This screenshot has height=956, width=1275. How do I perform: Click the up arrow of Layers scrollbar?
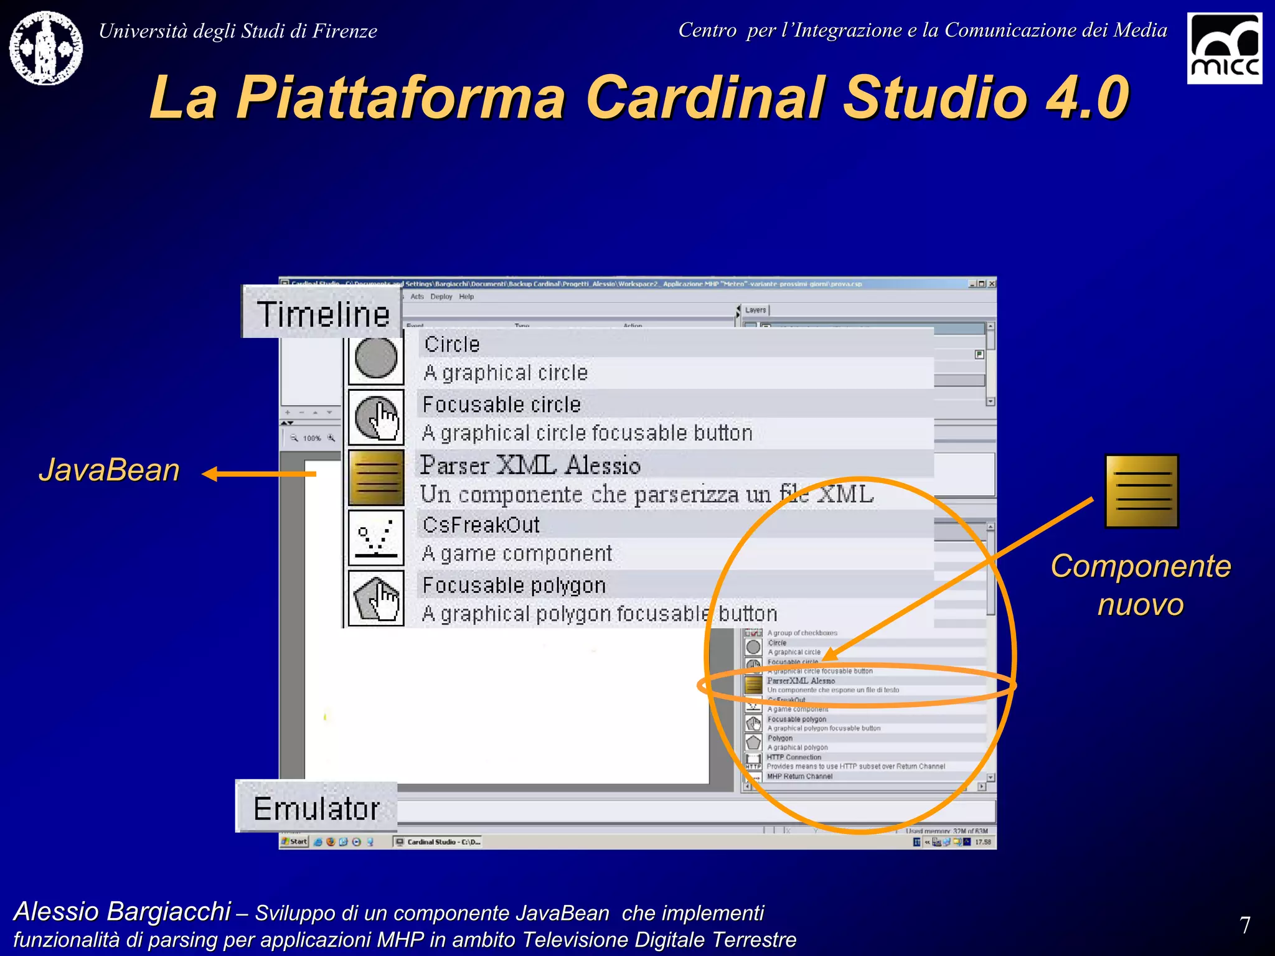coord(990,326)
